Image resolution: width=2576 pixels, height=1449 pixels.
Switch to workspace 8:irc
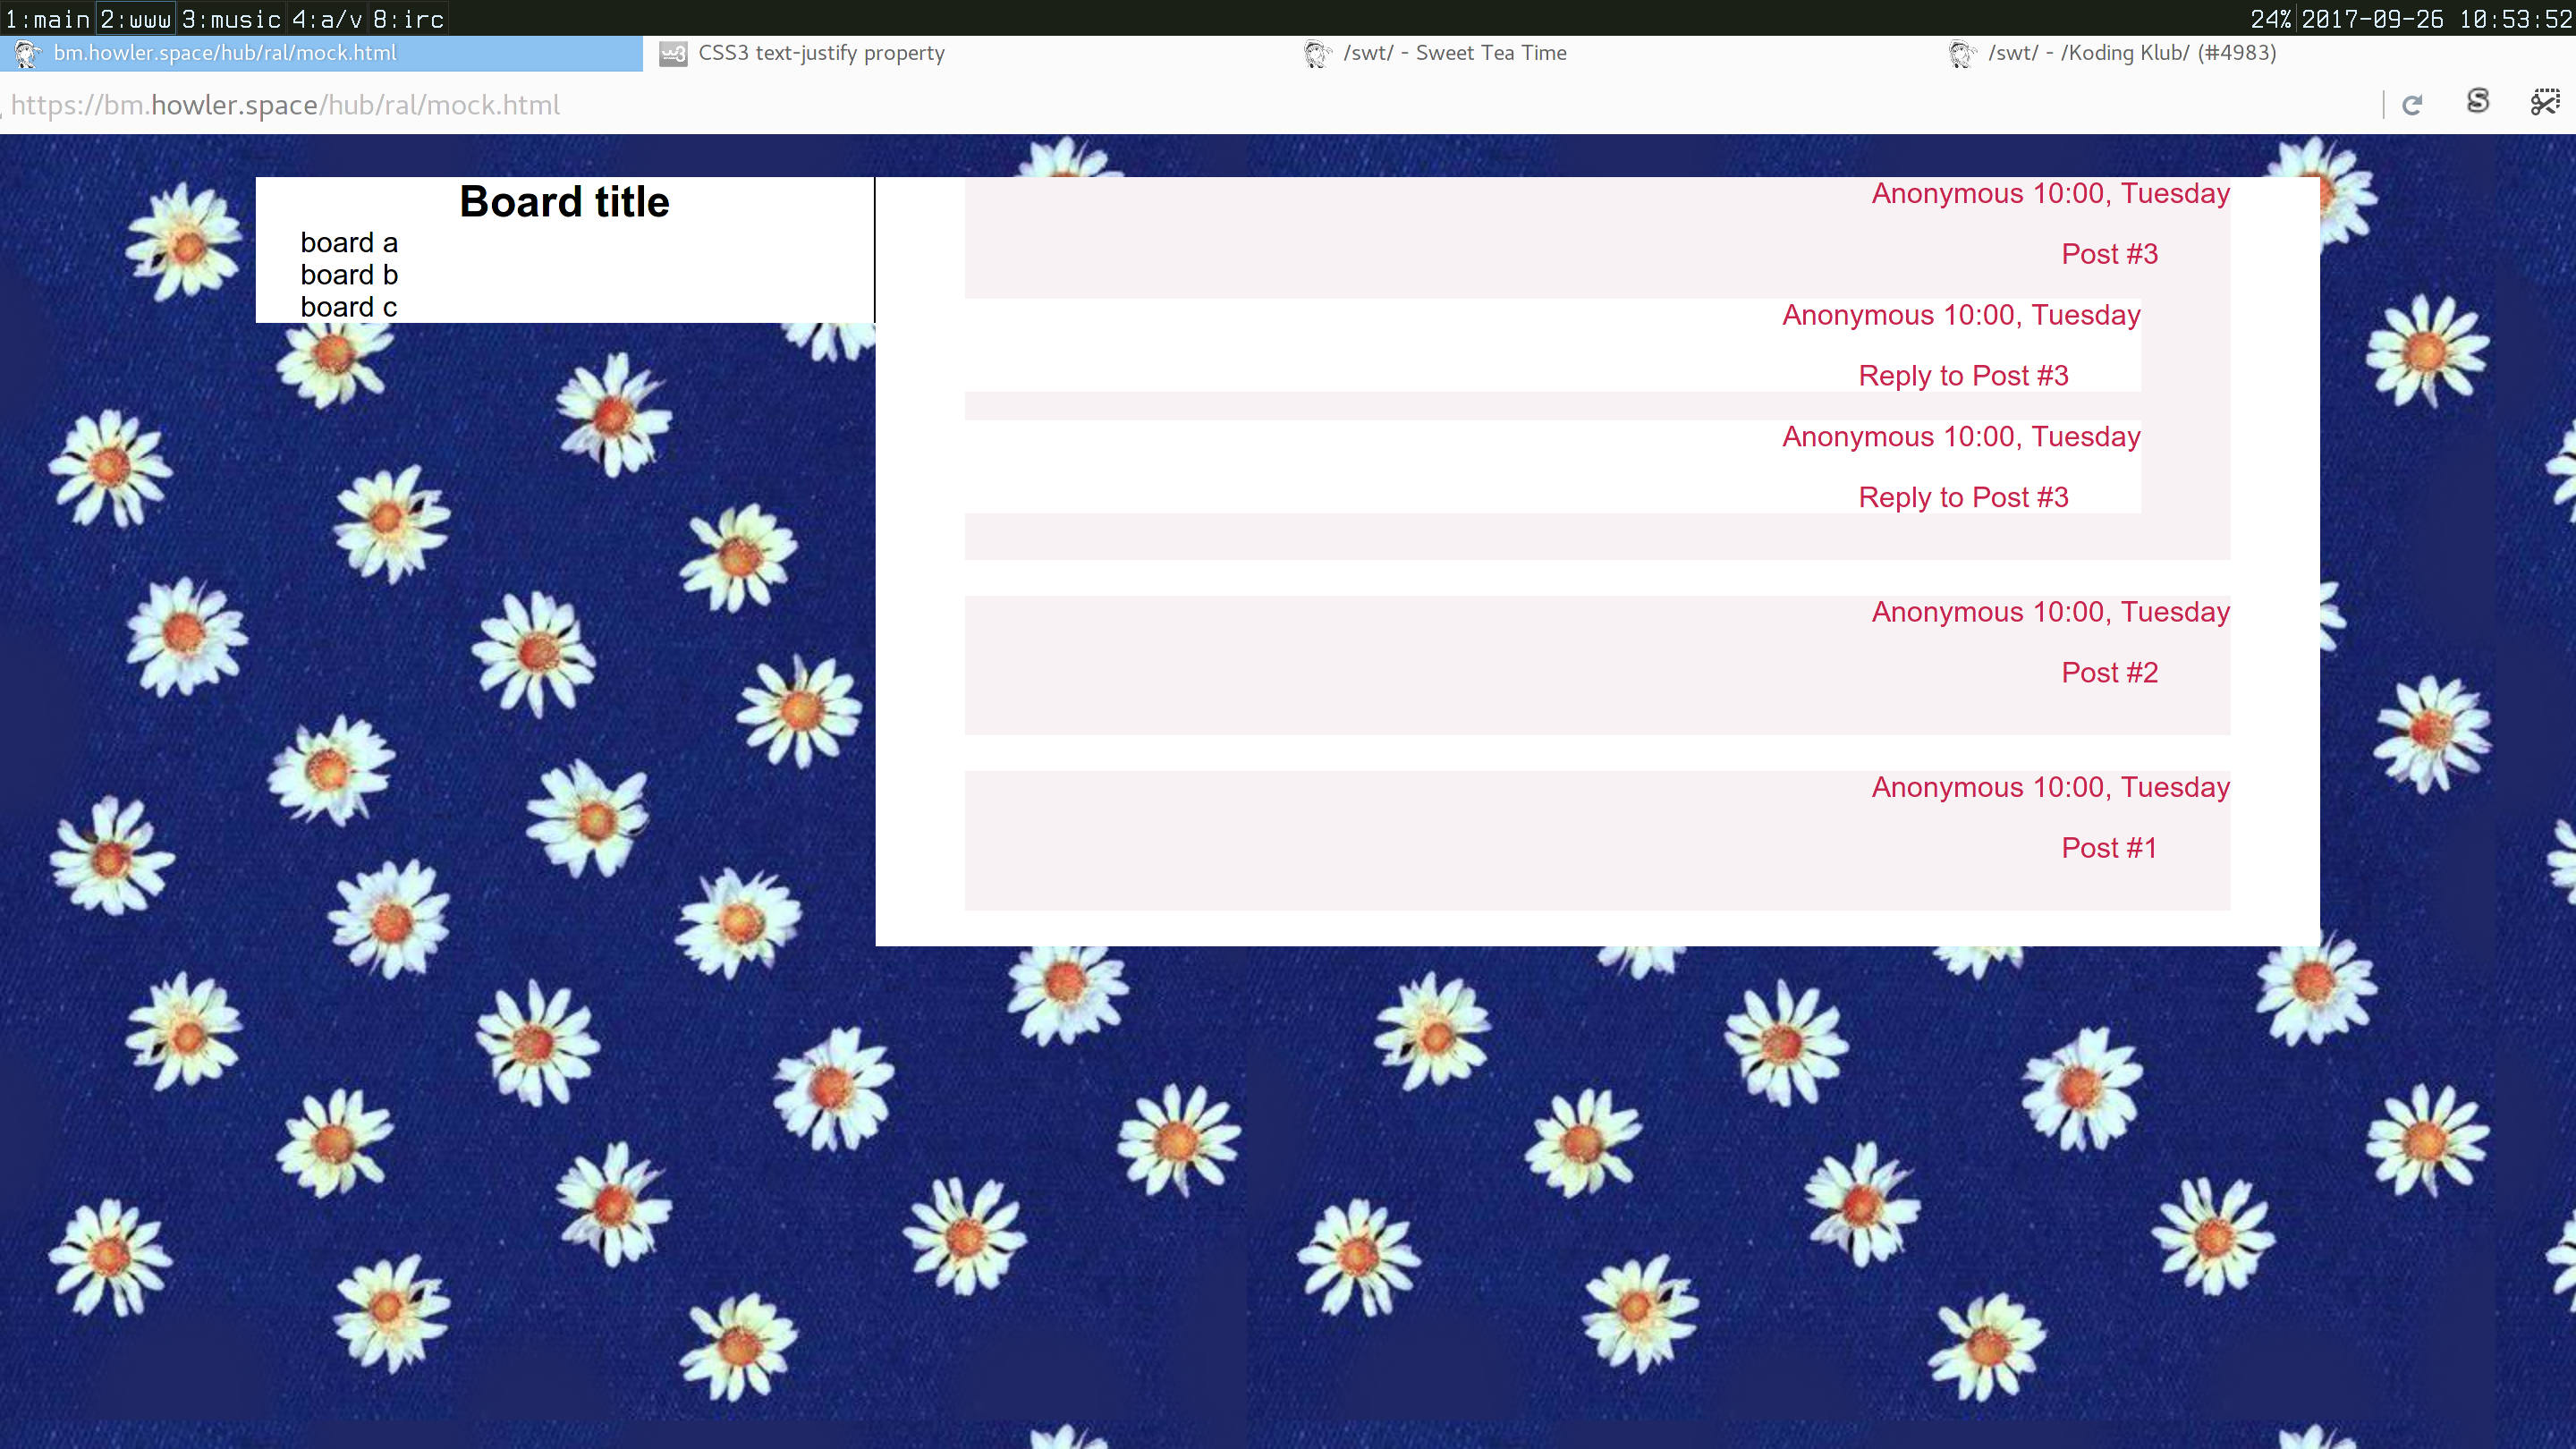[408, 19]
